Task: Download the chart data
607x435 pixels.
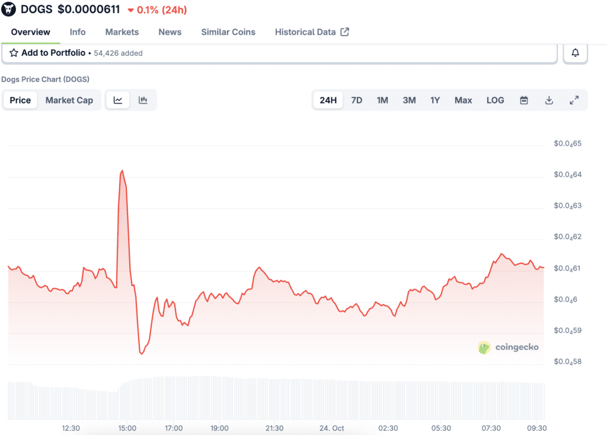Action: tap(549, 100)
